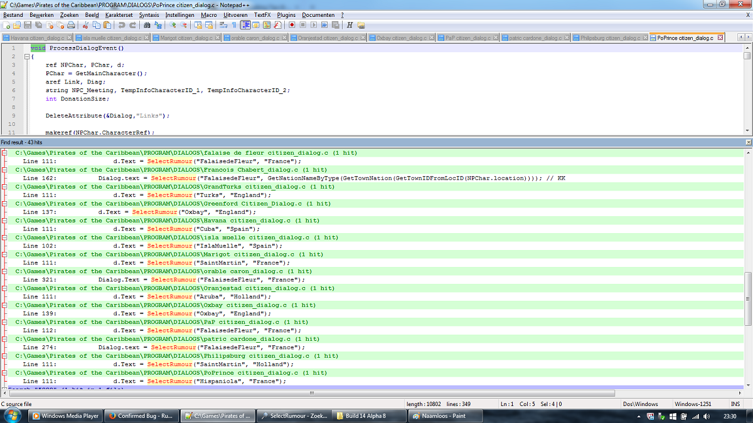Image resolution: width=753 pixels, height=423 pixels.
Task: Click the Paste clipboard icon
Action: [x=107, y=25]
